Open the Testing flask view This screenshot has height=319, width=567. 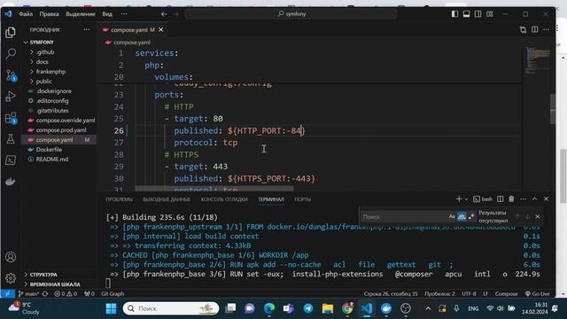tap(11, 139)
